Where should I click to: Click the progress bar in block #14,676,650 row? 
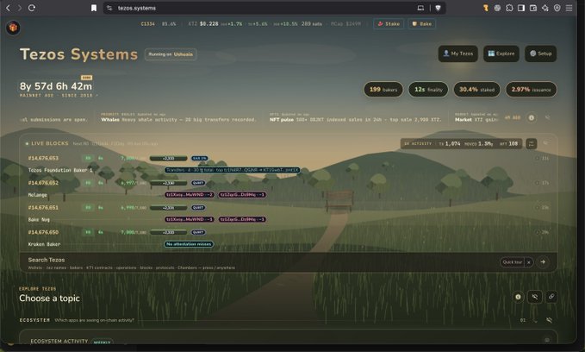(x=168, y=232)
